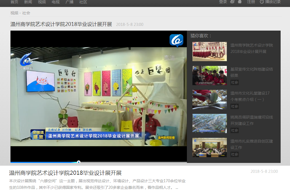
Task: Click the blue channel logo in player corner
Action: point(176,41)
